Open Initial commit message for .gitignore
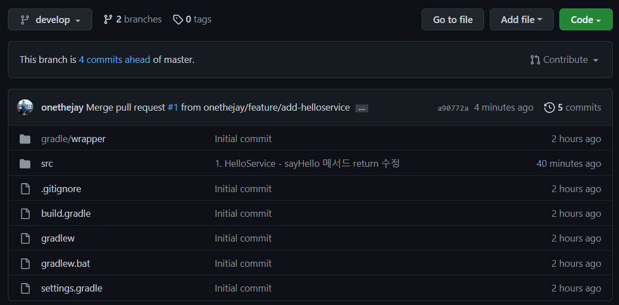The height and width of the screenshot is (305, 619). click(x=243, y=189)
